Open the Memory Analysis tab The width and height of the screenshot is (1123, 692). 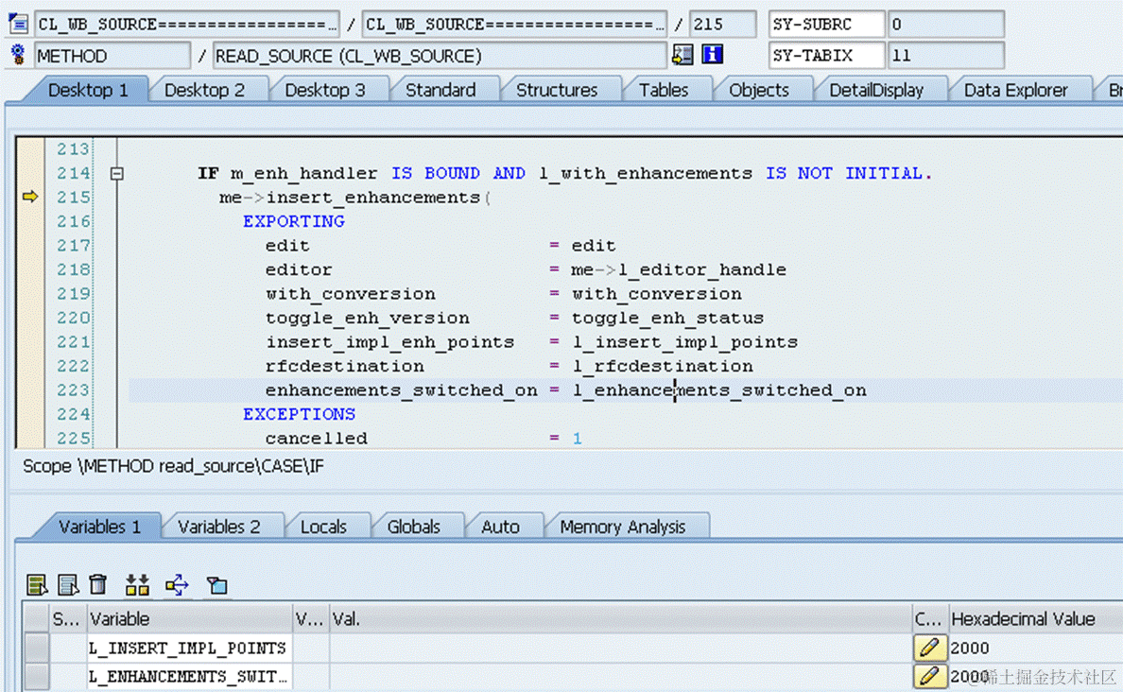click(x=622, y=528)
